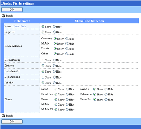This screenshot has width=141, height=129.
Task: Select Show for Direct Fax
Action: (x=56, y=94)
